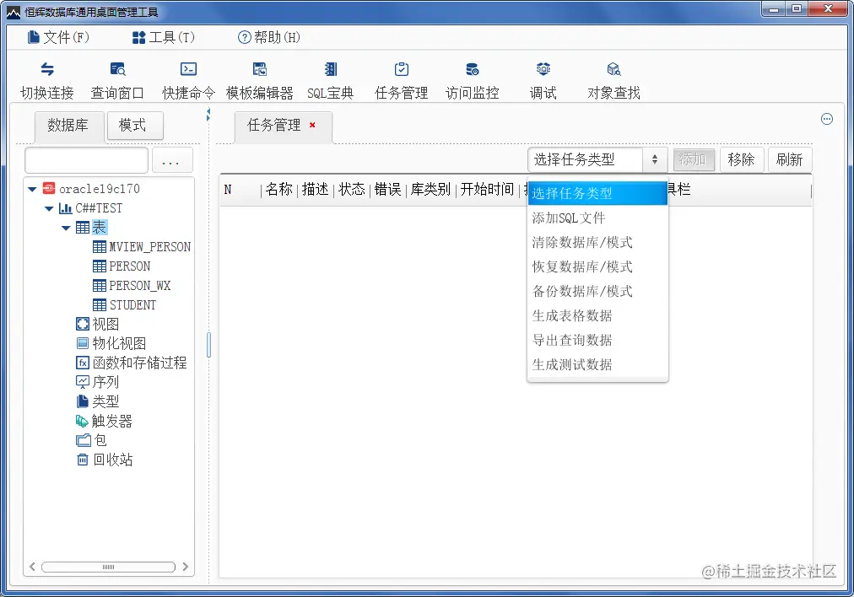This screenshot has width=854, height=597.
Task: Open the 访问监控 access monitor
Action: coord(473,69)
